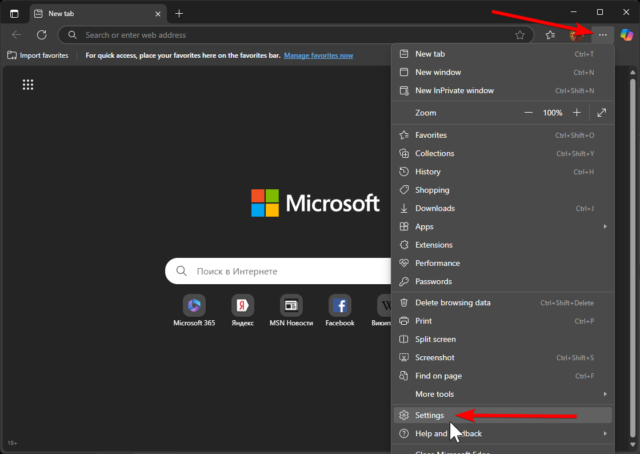Open History from the menu
The image size is (640, 454).
(503, 172)
